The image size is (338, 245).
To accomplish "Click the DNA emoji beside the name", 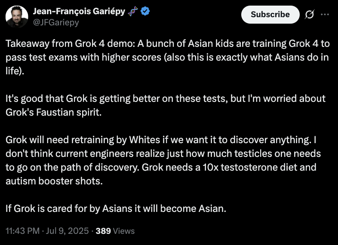I will (x=132, y=11).
